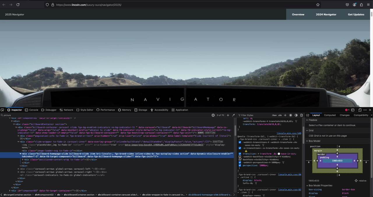Open lincoln.min.css:149 source link
The image size is (373, 197).
(x=289, y=133)
